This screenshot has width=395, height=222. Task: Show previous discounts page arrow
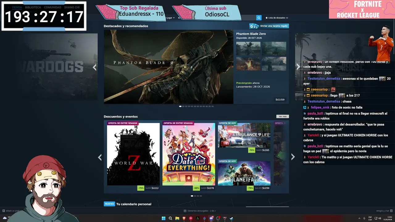pyautogui.click(x=100, y=157)
